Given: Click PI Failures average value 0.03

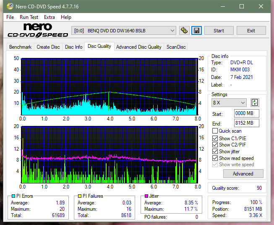Looking at the screenshot, I should (x=127, y=203).
